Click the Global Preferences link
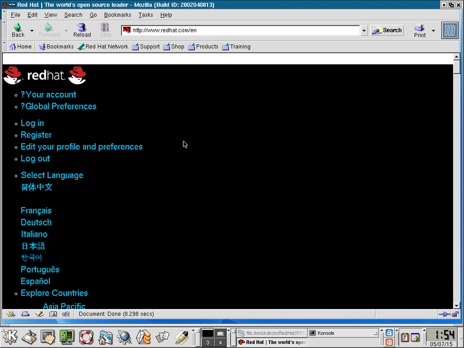Screen dimensions: 464x348 click(59, 107)
